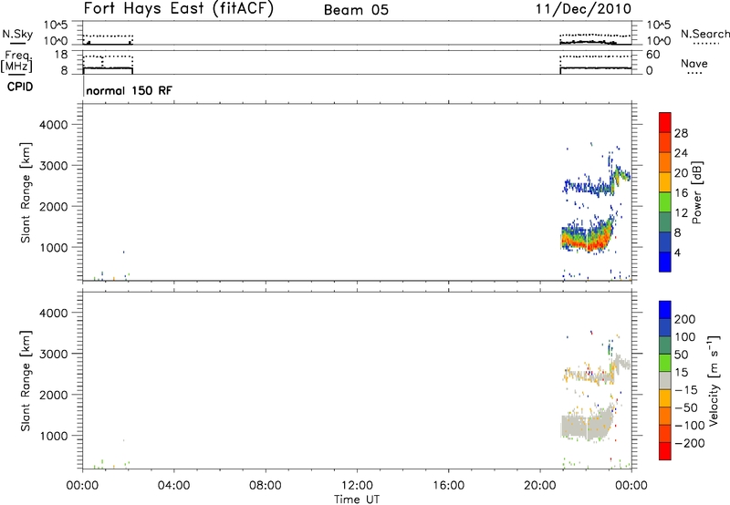The image size is (730, 505).
Task: Click the 'Nave' legend label
Action: pos(694,63)
